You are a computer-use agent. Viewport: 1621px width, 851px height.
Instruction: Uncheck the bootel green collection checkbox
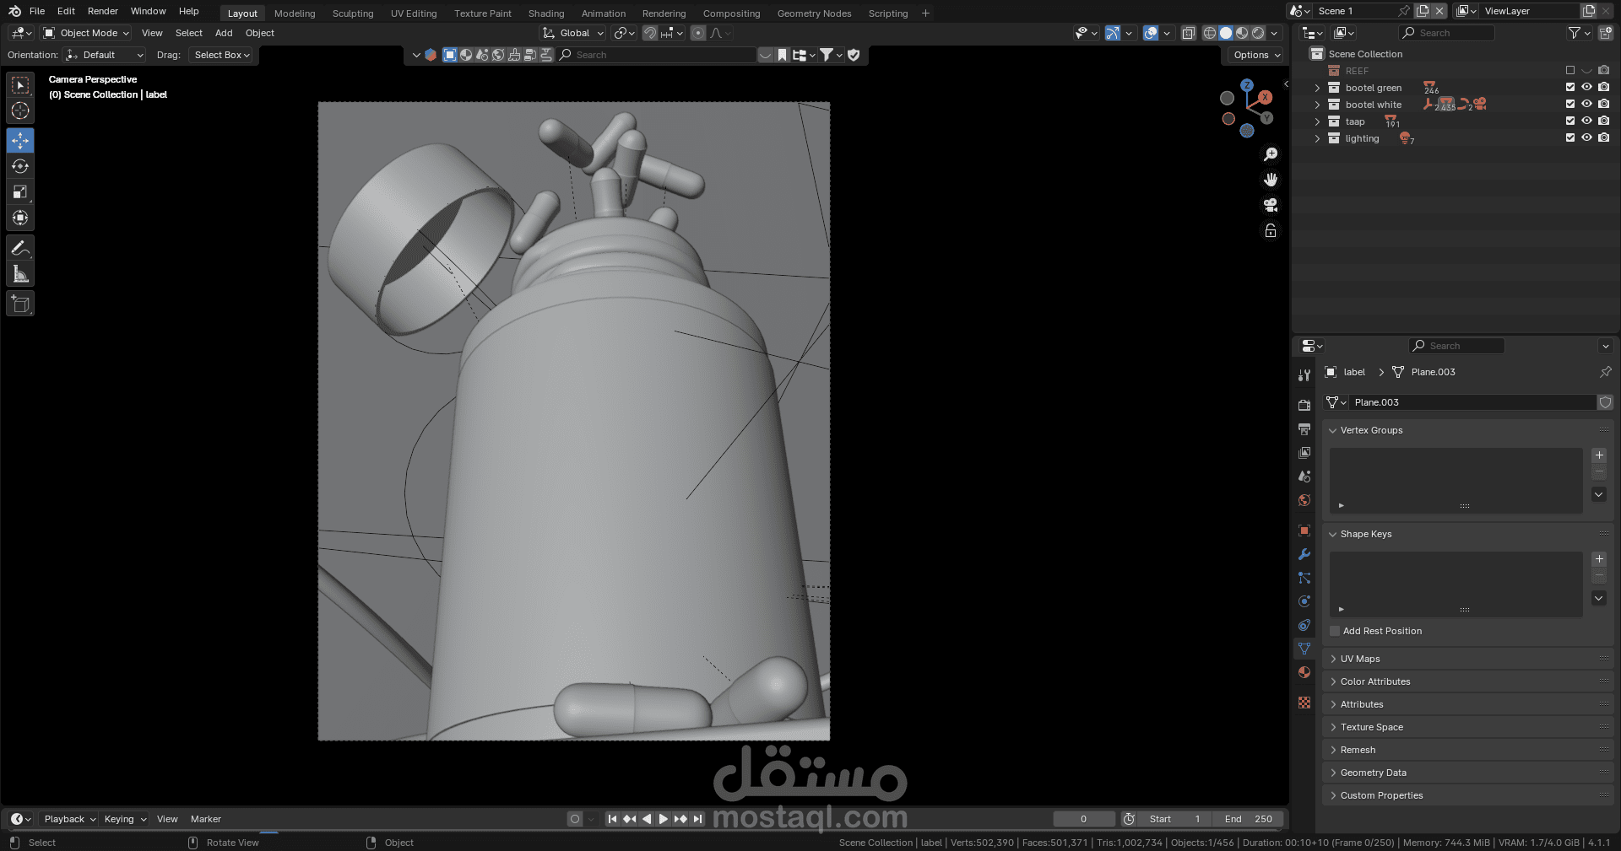(x=1570, y=88)
